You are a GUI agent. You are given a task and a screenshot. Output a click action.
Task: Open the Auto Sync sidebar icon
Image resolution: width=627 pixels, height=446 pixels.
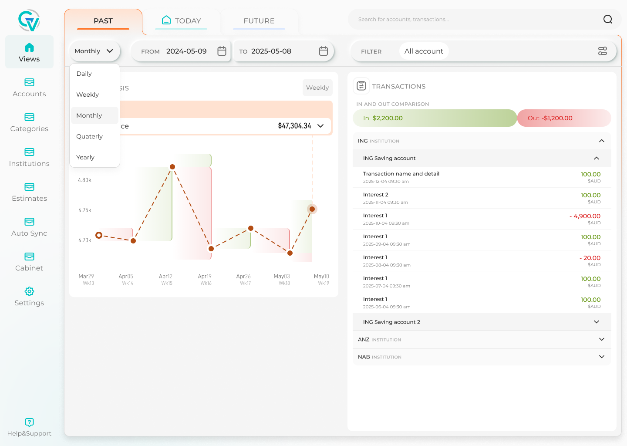tap(29, 222)
